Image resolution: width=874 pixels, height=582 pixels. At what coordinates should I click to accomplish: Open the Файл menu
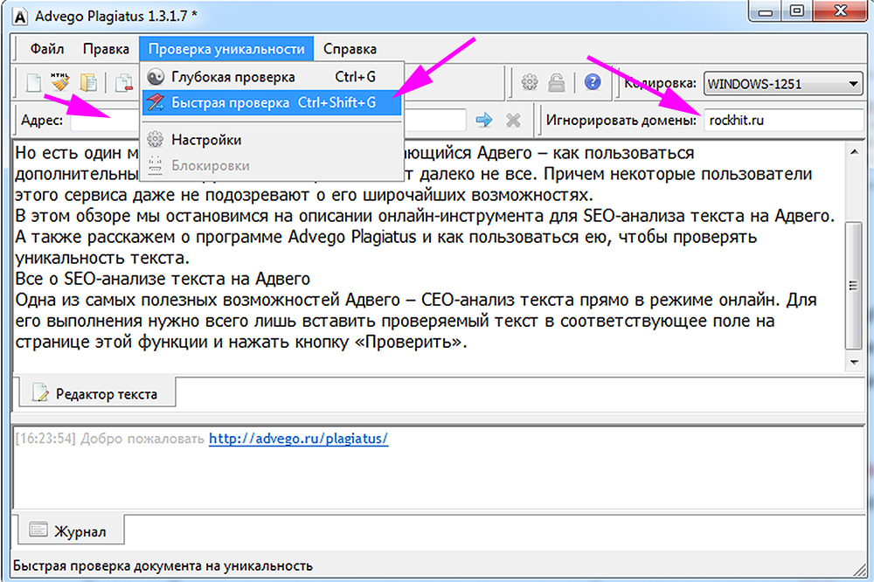pos(45,49)
